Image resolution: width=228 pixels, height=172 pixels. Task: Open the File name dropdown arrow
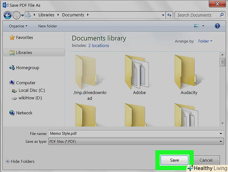[x=221, y=134]
